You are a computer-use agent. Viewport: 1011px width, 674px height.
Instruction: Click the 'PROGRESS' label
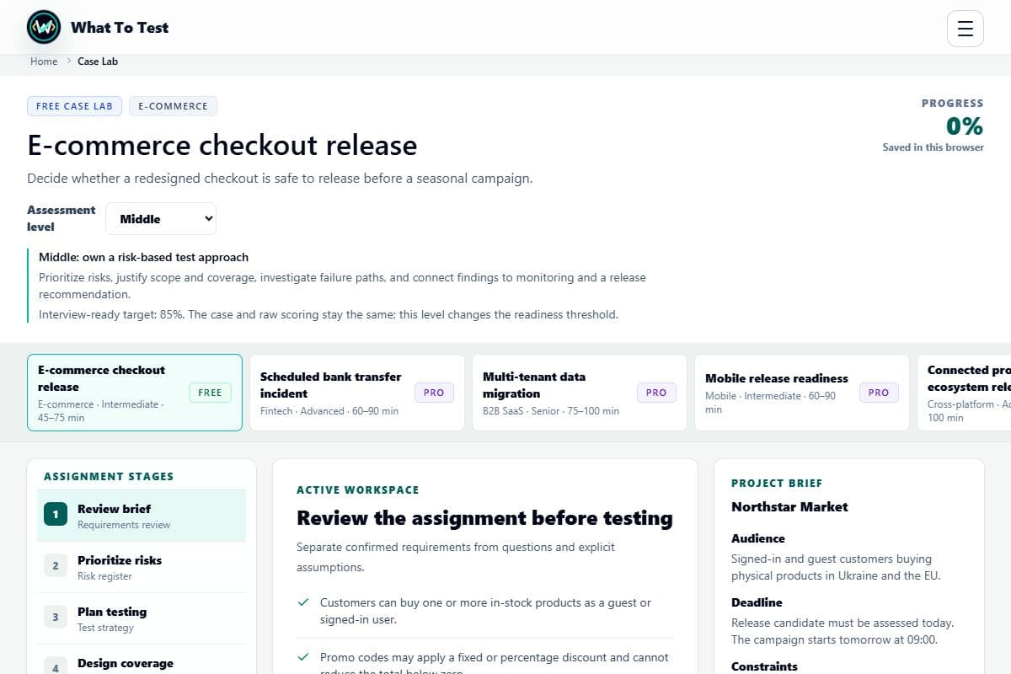[953, 103]
